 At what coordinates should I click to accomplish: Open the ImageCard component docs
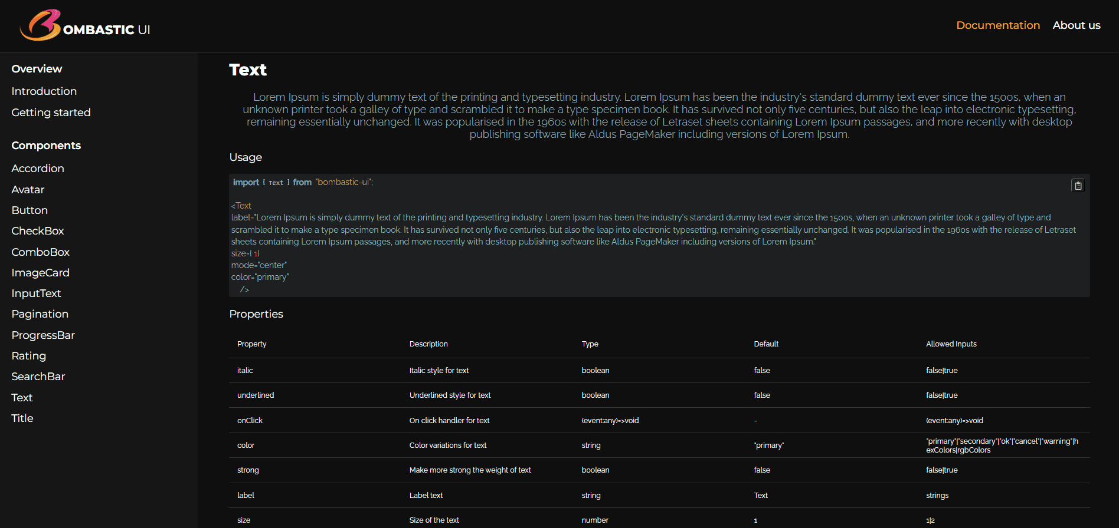click(41, 273)
